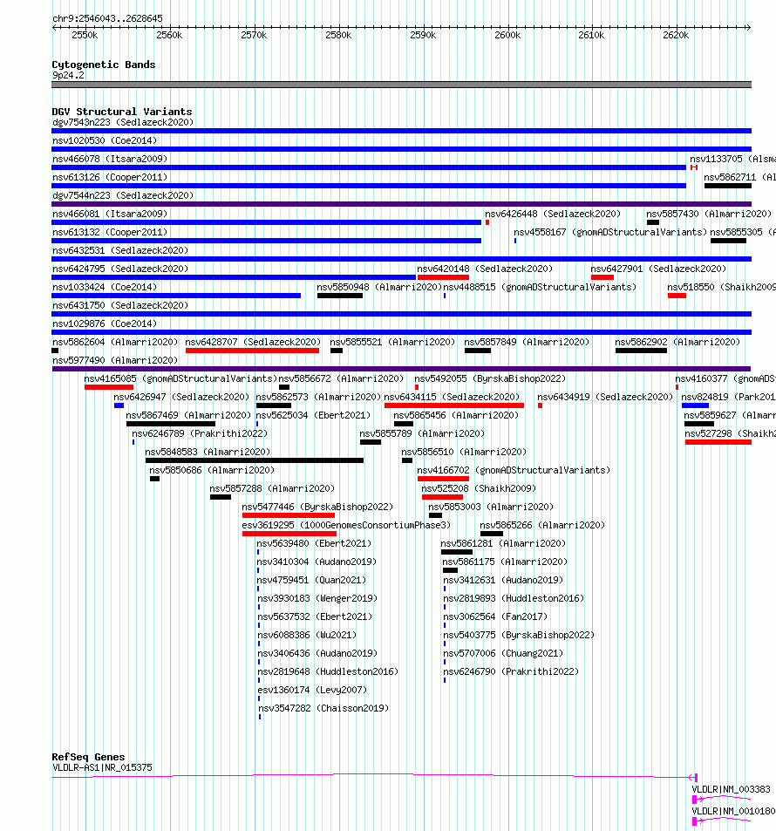
Task: Select the nsv1033424 (Coe2014) entry
Action: click(105, 287)
